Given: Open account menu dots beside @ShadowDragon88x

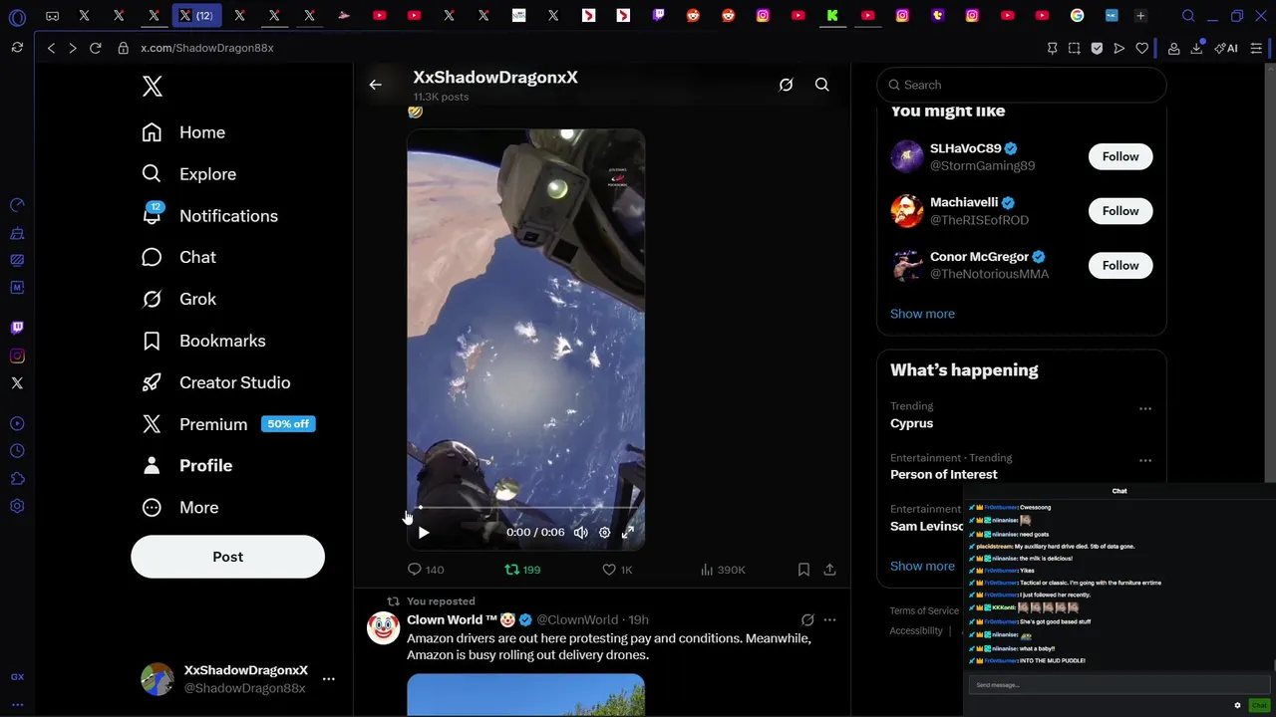Looking at the screenshot, I should coord(329,679).
